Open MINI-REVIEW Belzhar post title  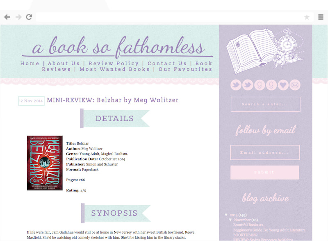pyautogui.click(x=112, y=100)
